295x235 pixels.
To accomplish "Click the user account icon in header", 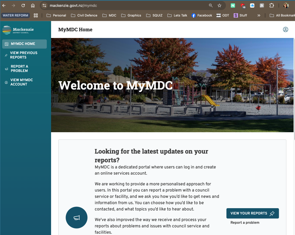I will pos(286,29).
